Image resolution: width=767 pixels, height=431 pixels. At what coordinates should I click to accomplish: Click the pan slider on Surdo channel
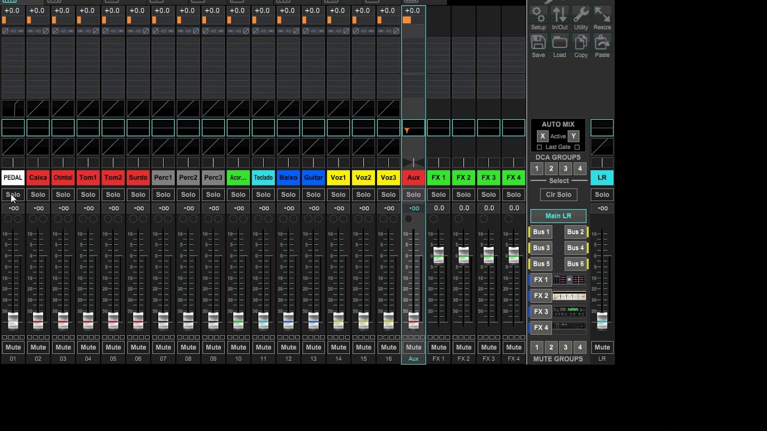pyautogui.click(x=138, y=163)
